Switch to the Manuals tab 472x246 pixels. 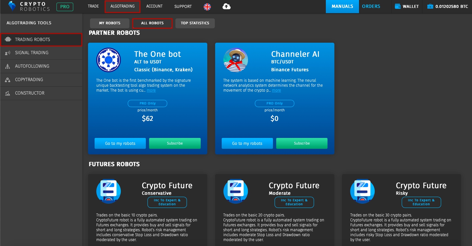tap(342, 7)
